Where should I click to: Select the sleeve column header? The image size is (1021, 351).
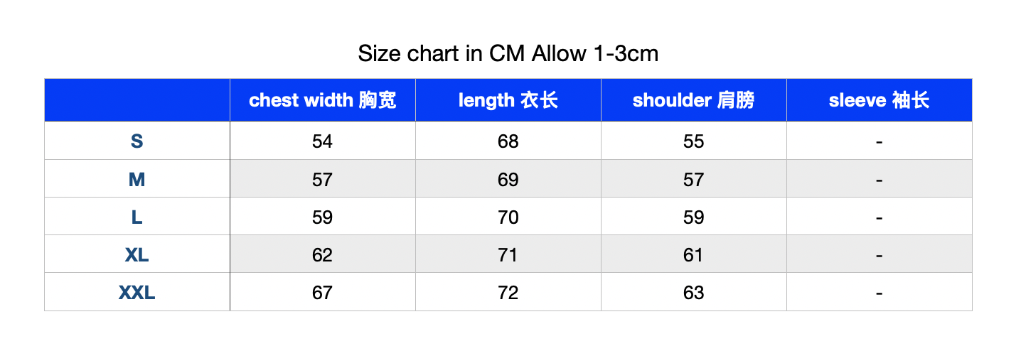coord(880,100)
